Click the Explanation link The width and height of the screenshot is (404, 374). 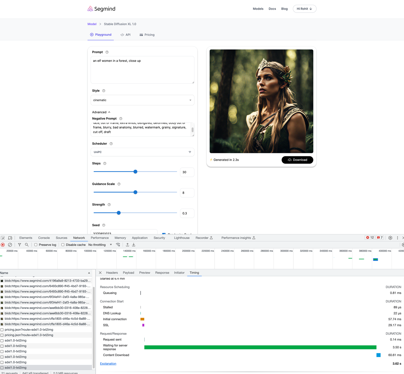[x=108, y=364]
